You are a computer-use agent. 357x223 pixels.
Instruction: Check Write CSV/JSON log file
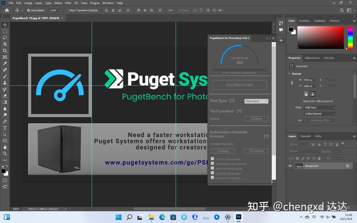click(213, 168)
